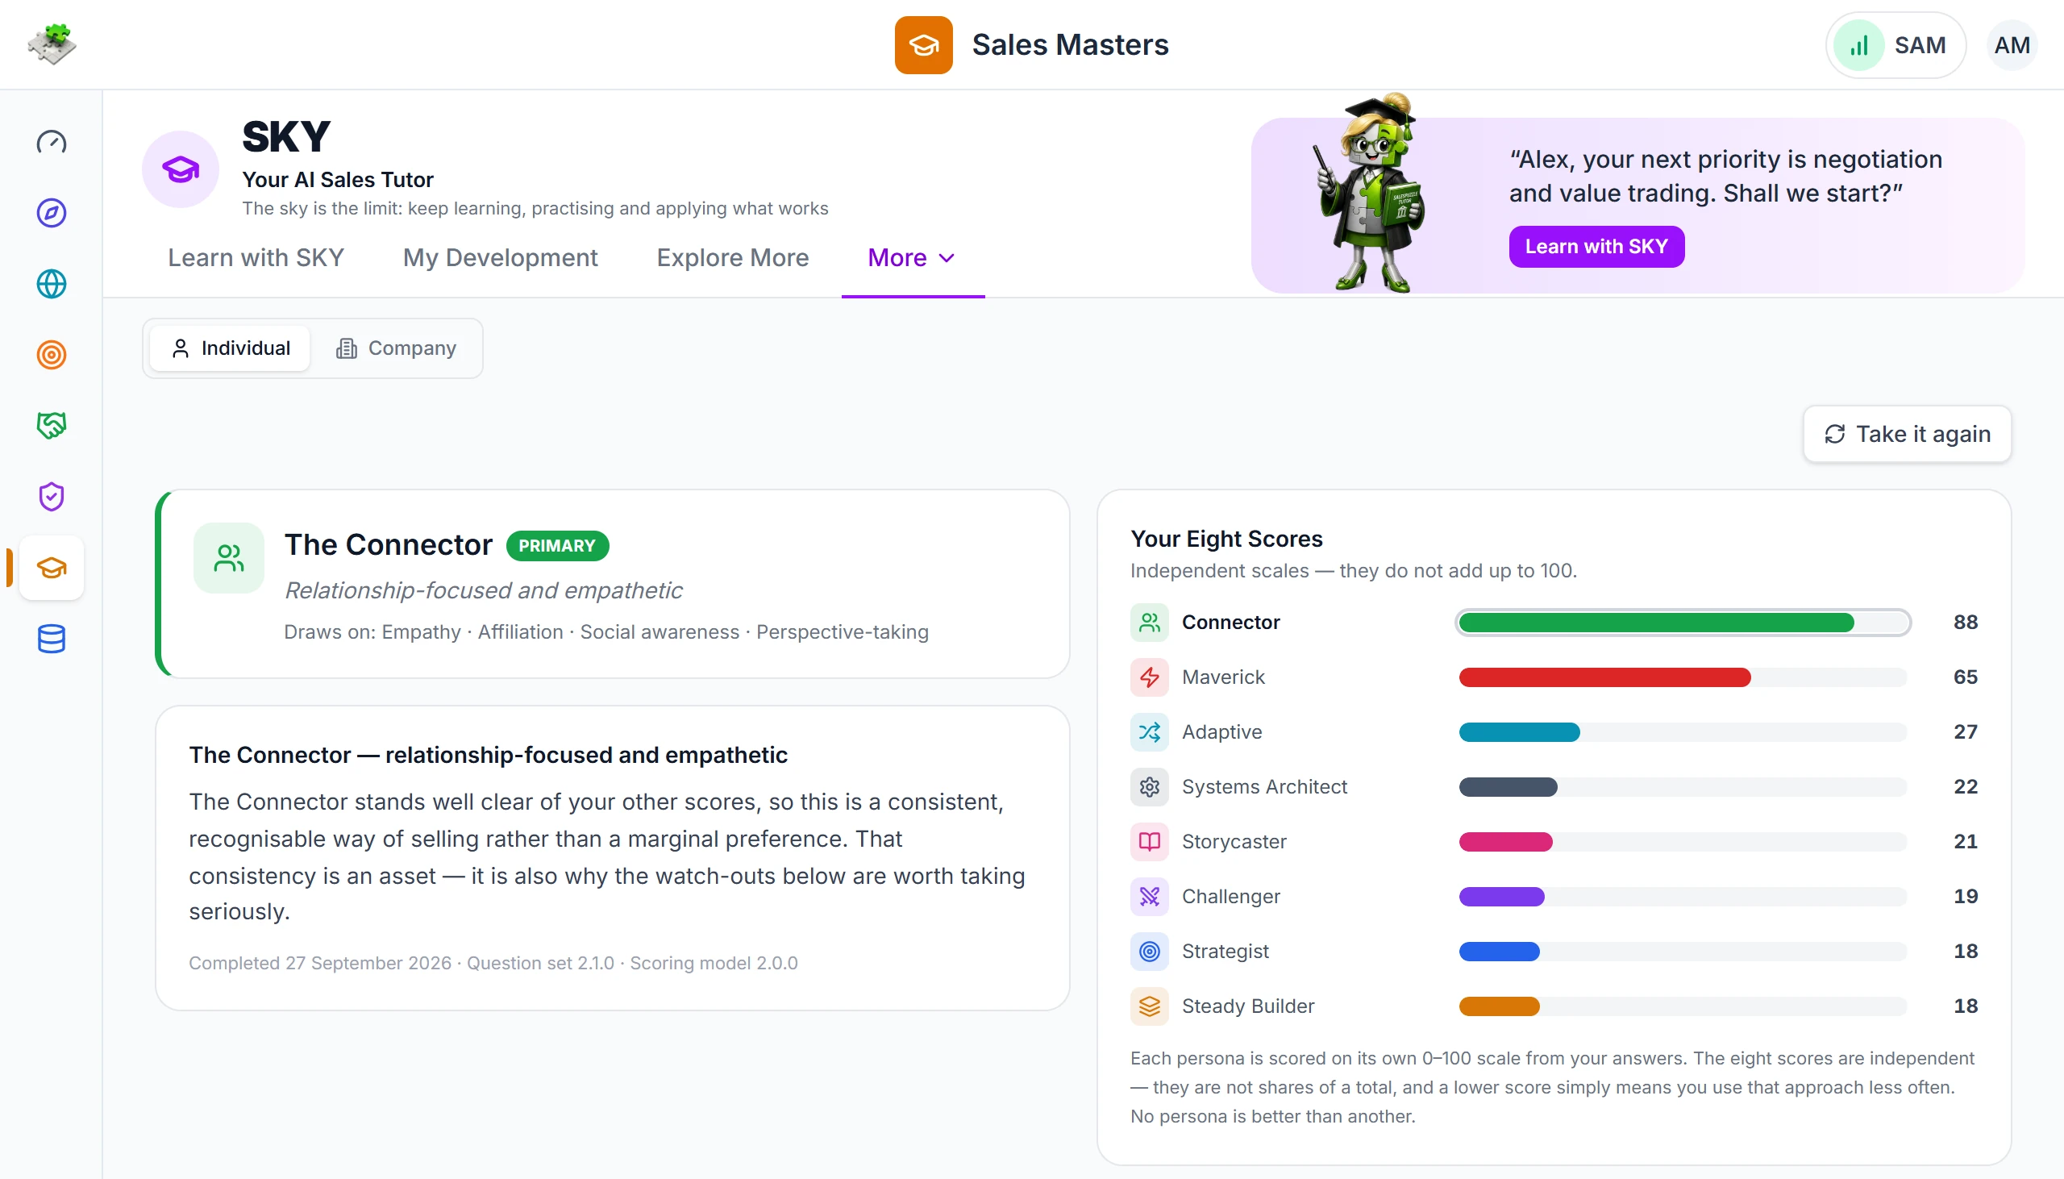Open the My Development tab
The image size is (2064, 1179).
(500, 257)
